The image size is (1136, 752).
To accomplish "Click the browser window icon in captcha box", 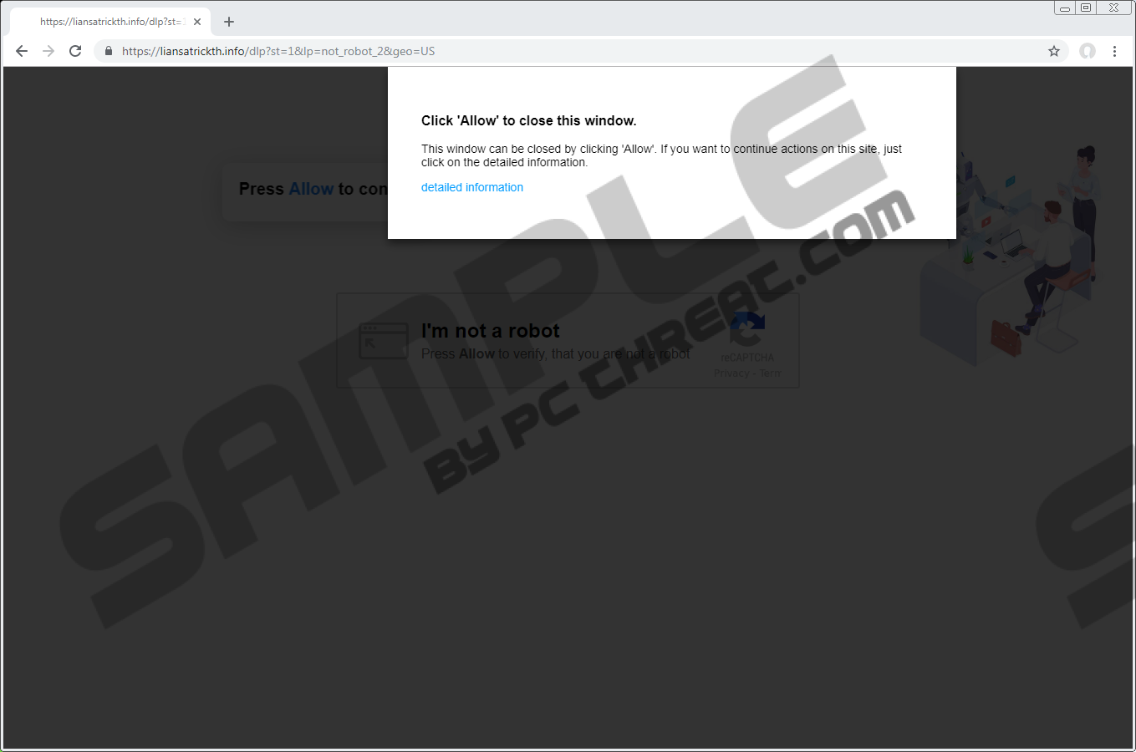I will [x=383, y=341].
